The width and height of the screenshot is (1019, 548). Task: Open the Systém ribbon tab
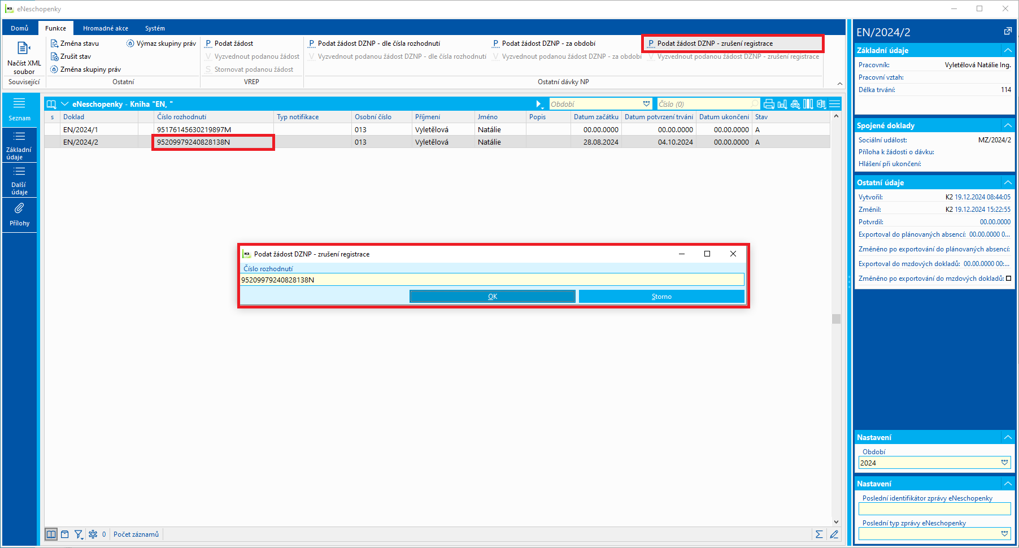pyautogui.click(x=155, y=28)
